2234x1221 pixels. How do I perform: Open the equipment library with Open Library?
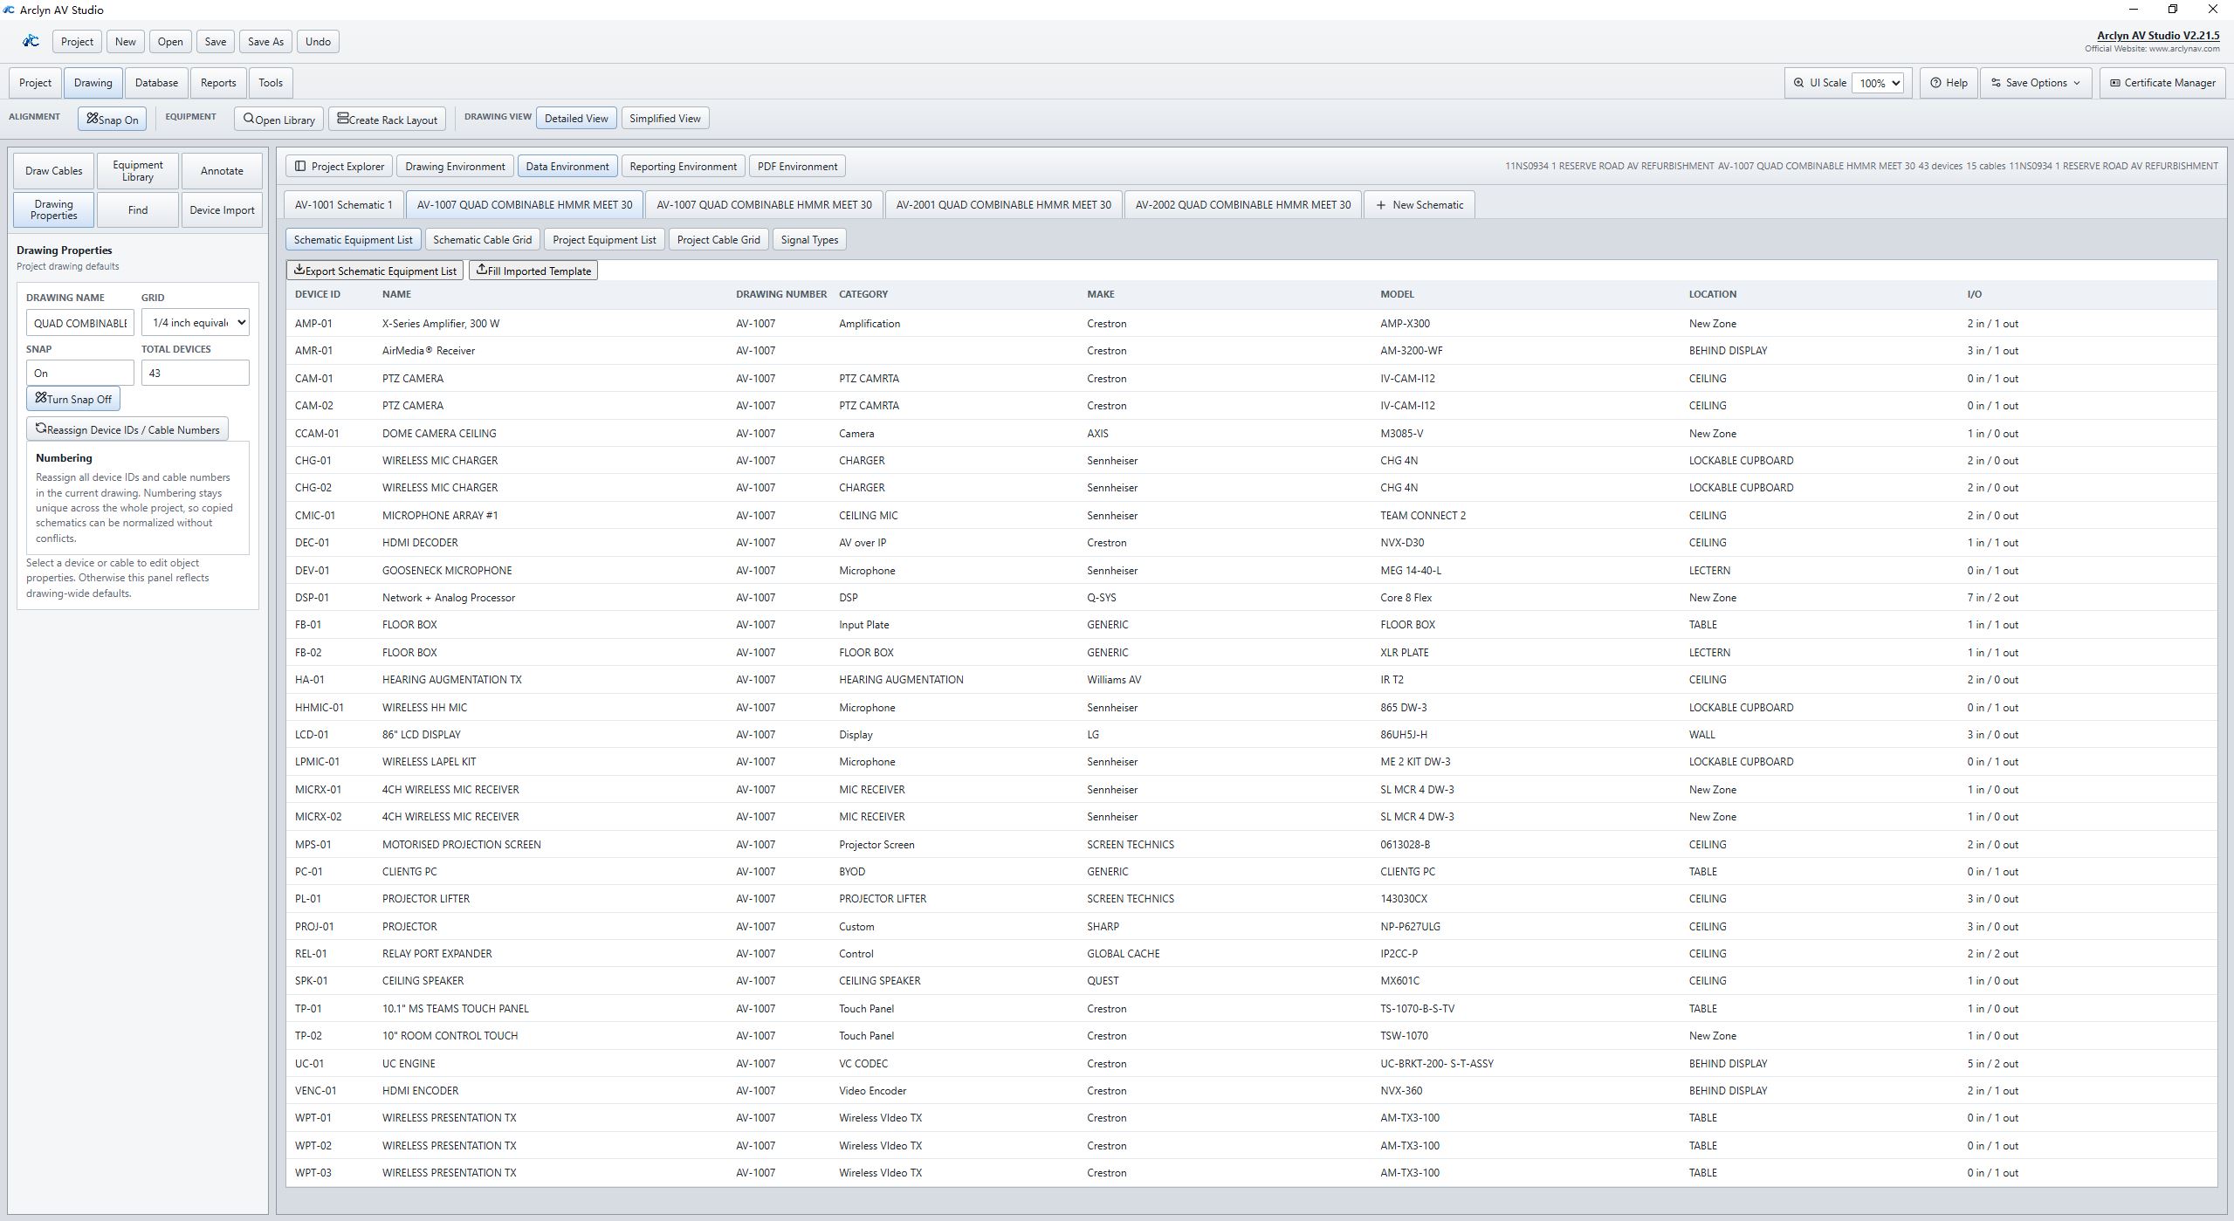click(279, 120)
